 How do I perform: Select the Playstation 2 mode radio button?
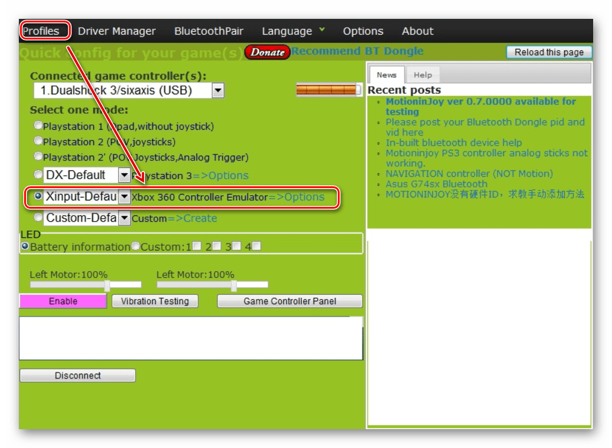38,141
